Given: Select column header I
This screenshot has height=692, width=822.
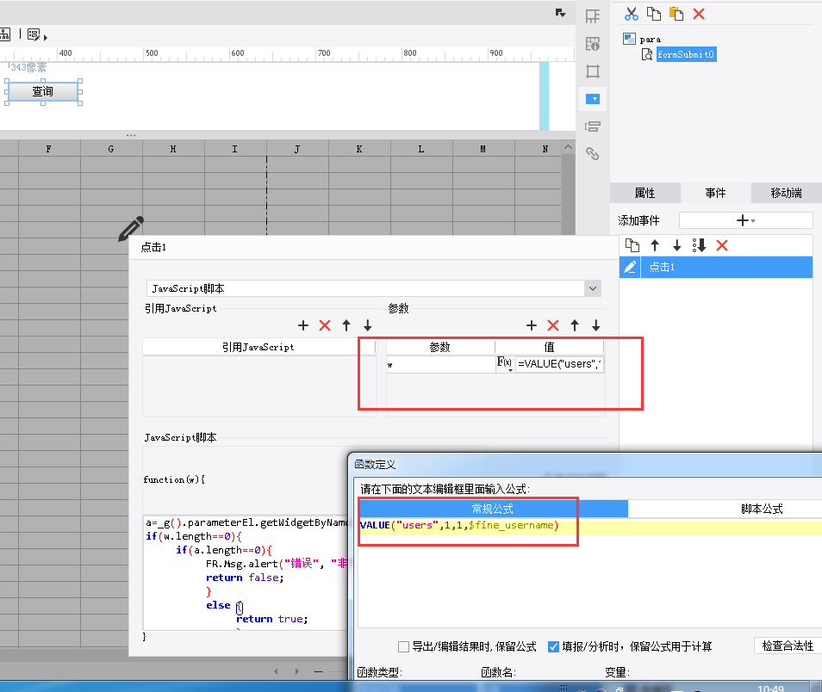Looking at the screenshot, I should 235,149.
